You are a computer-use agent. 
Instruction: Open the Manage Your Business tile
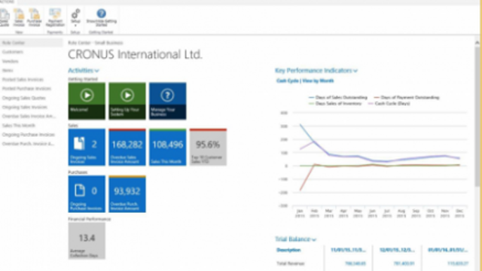[x=167, y=101]
